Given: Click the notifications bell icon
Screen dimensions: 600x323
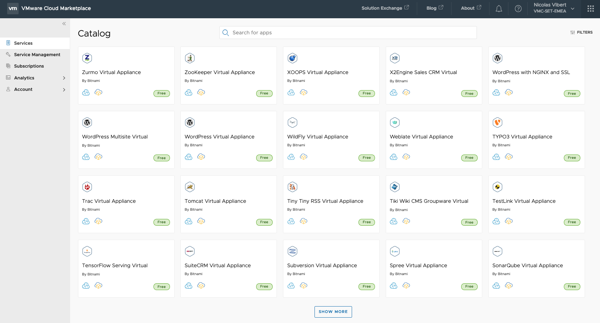Looking at the screenshot, I should coord(499,9).
